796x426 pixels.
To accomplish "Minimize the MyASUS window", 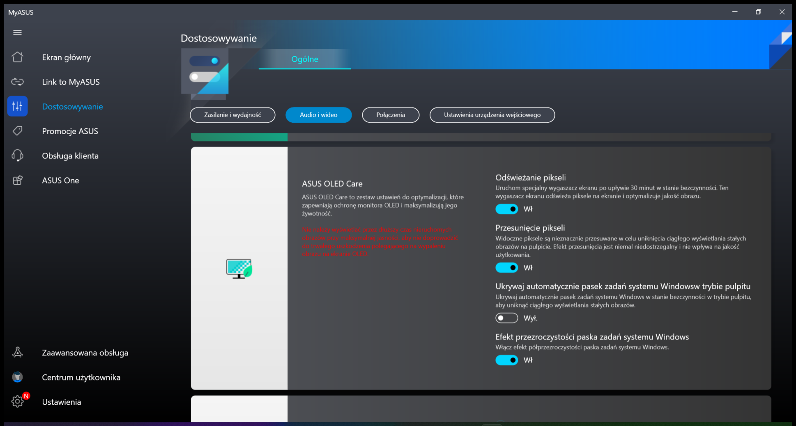I will click(x=735, y=12).
